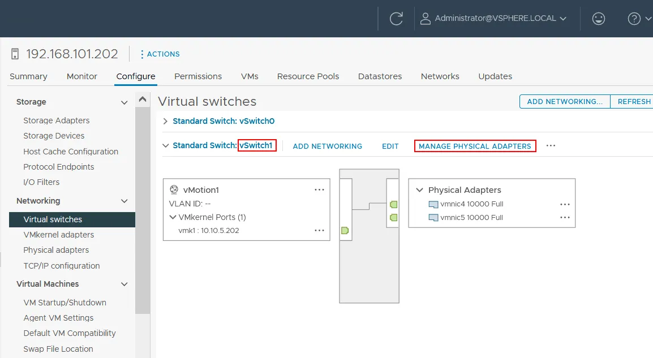This screenshot has width=653, height=358.
Task: Click the refresh icon in the top bar
Action: tap(396, 18)
